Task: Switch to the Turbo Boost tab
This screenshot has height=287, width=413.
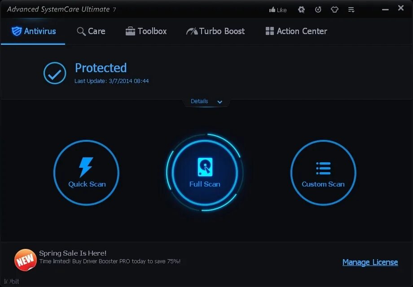Action: pyautogui.click(x=215, y=31)
